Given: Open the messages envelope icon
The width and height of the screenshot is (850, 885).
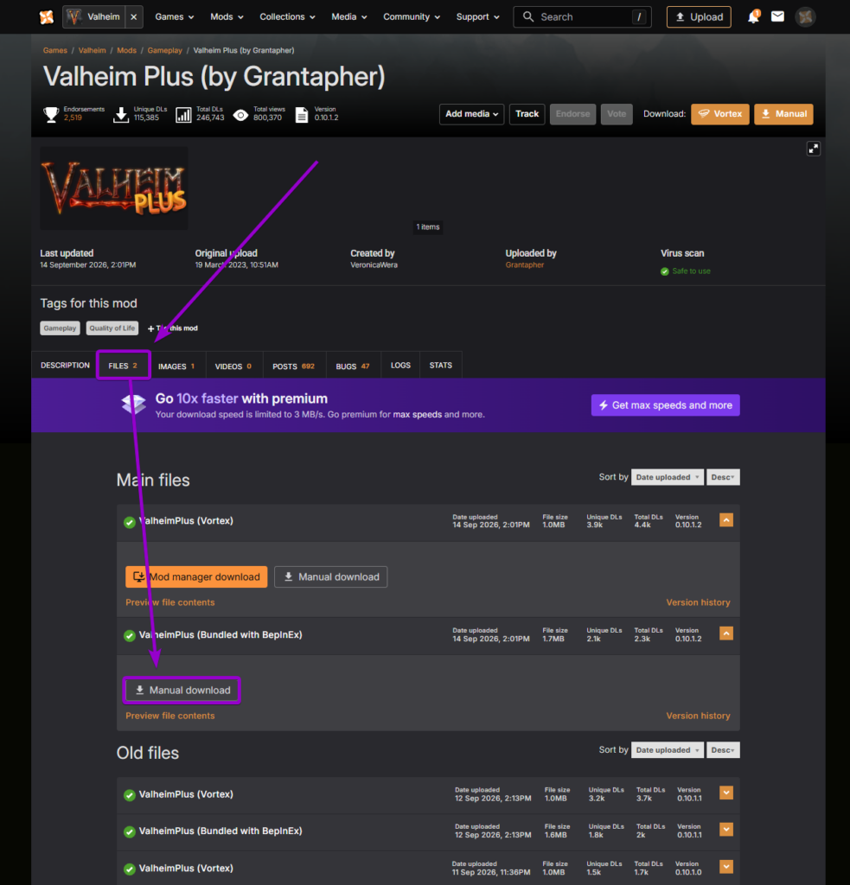Looking at the screenshot, I should pos(777,17).
